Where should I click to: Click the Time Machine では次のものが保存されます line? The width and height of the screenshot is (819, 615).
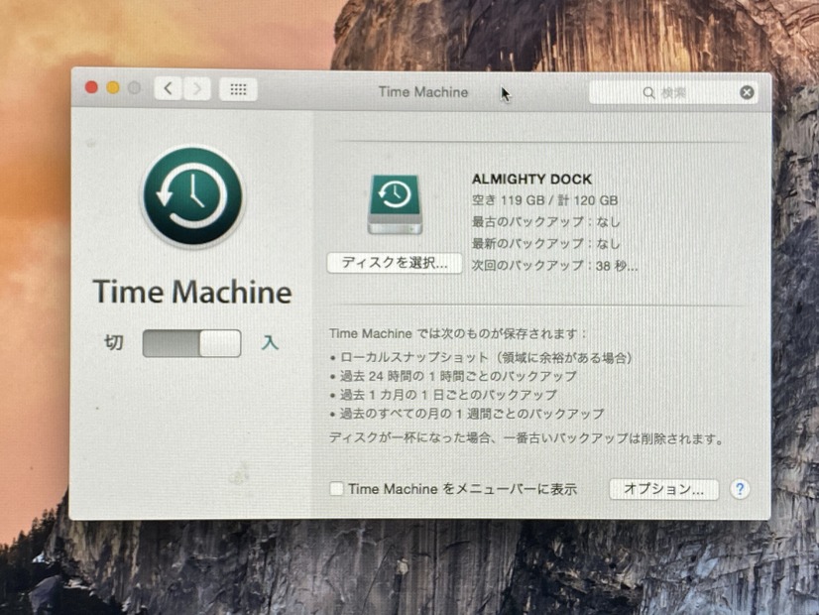458,334
